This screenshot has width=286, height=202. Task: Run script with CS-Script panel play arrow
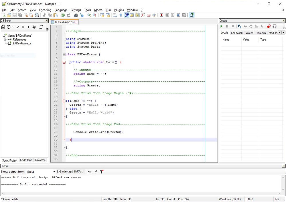[x=29, y=27]
